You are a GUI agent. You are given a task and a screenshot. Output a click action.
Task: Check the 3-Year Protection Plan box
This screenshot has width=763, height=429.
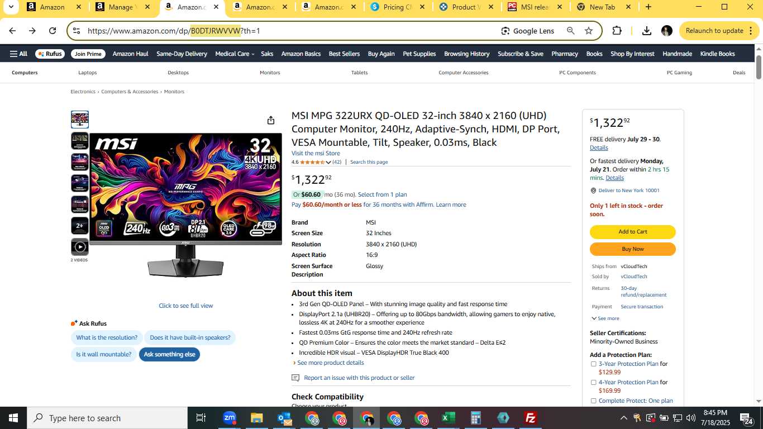click(x=593, y=364)
